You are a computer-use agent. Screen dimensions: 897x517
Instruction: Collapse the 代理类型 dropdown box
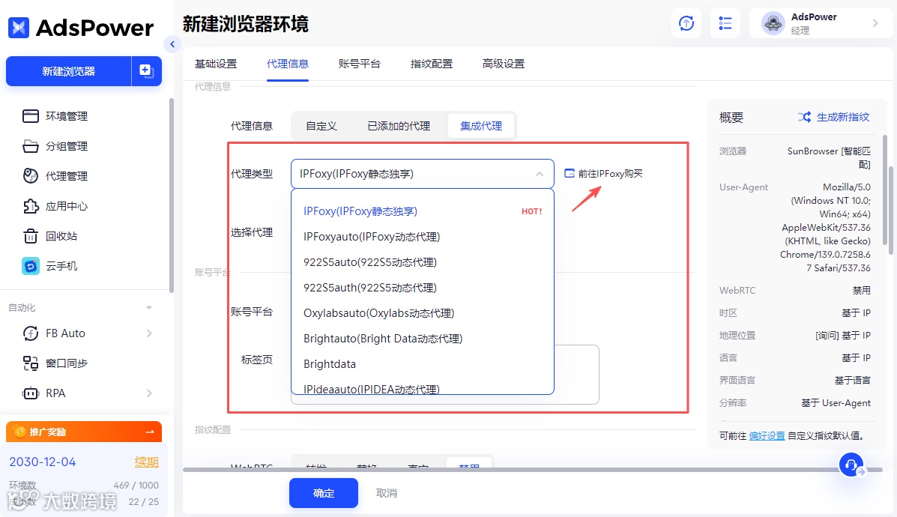pos(422,174)
